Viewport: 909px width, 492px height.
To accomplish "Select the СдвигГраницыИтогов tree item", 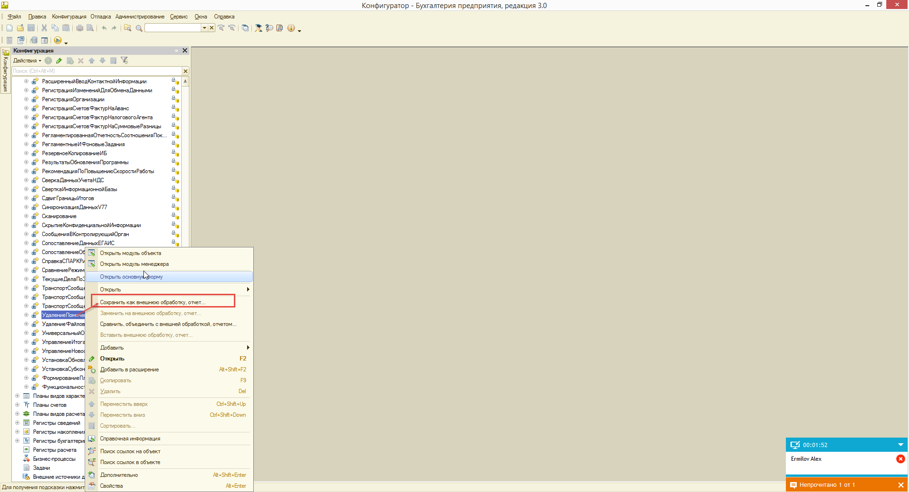I will click(x=68, y=198).
